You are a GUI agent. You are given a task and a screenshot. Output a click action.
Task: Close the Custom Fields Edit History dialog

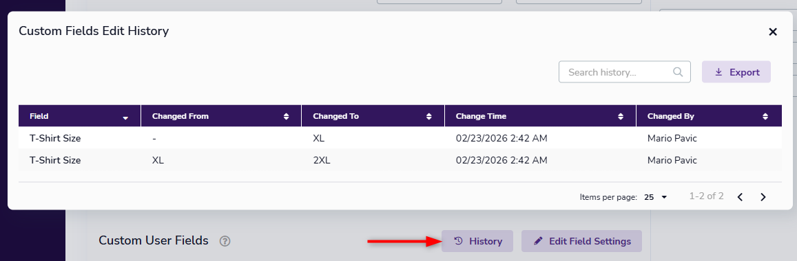[x=773, y=32]
